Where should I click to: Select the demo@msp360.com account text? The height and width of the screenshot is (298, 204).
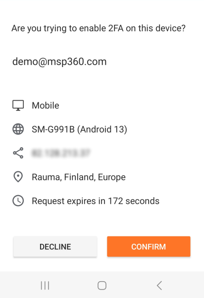pyautogui.click(x=59, y=62)
